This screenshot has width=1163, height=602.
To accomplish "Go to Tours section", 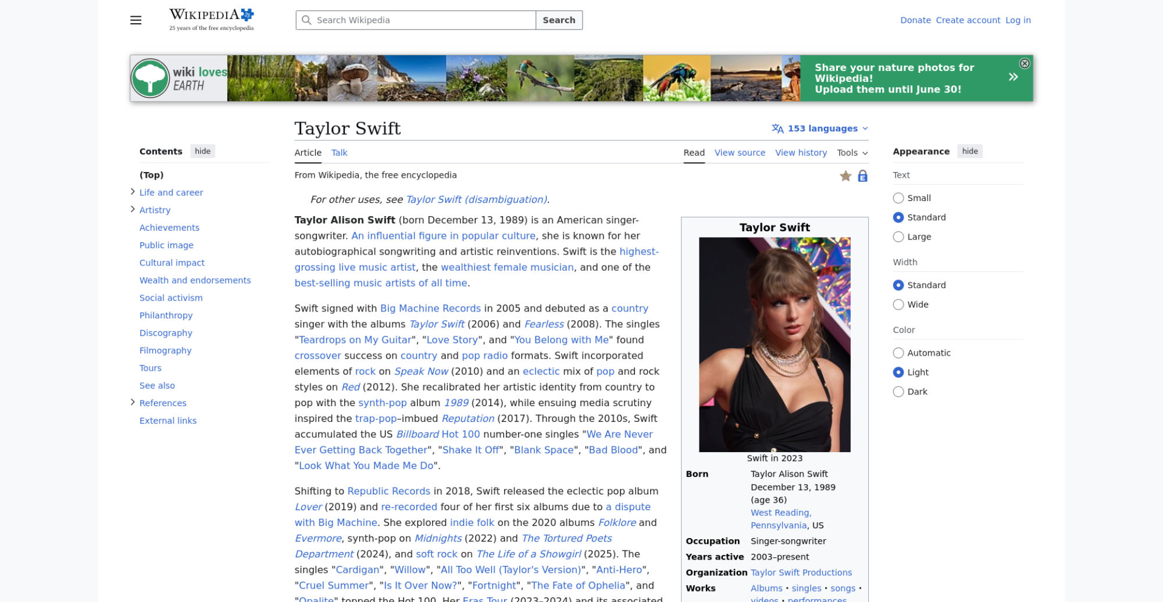I will [150, 368].
